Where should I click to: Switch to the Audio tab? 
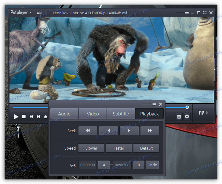pyautogui.click(x=64, y=114)
